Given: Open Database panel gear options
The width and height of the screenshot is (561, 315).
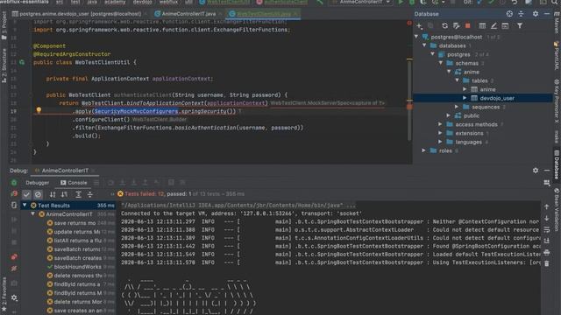Looking at the screenshot, I should coord(536,14).
